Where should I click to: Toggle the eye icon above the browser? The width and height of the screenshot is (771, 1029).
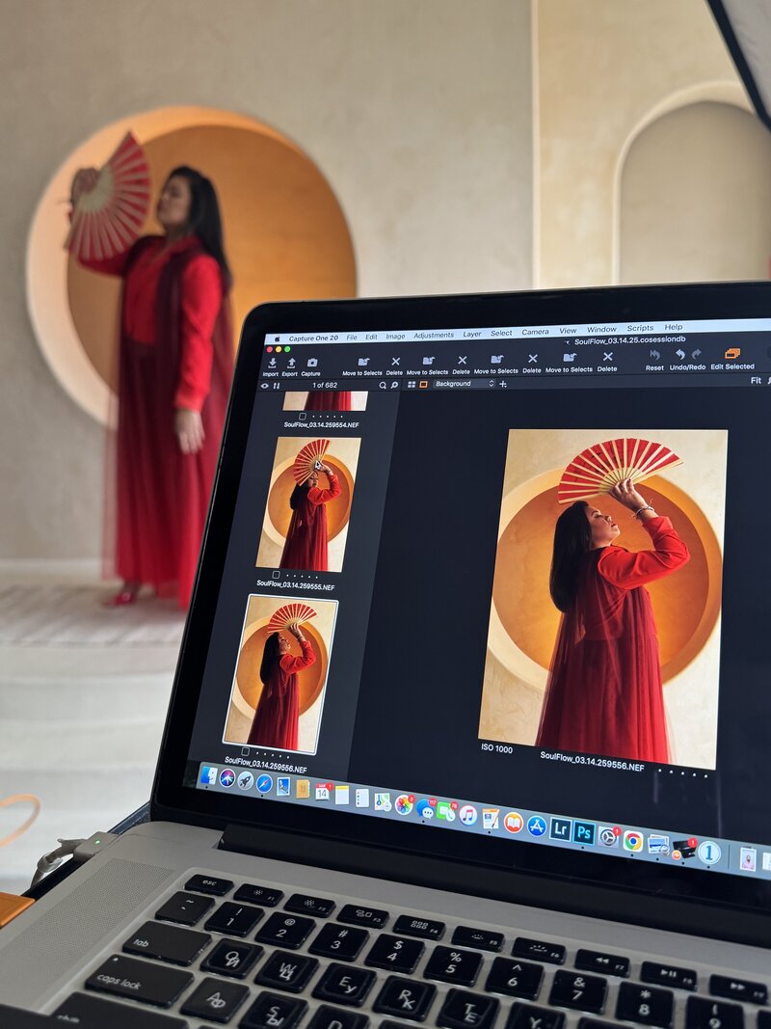(265, 386)
